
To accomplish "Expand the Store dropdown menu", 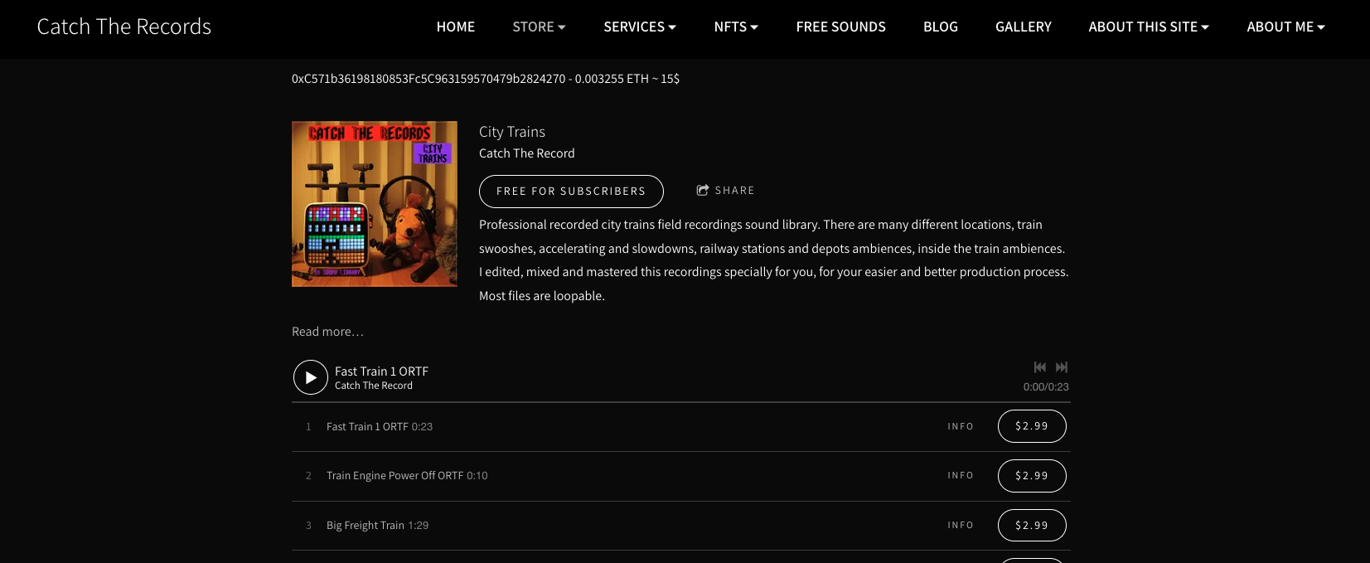I will [x=539, y=27].
